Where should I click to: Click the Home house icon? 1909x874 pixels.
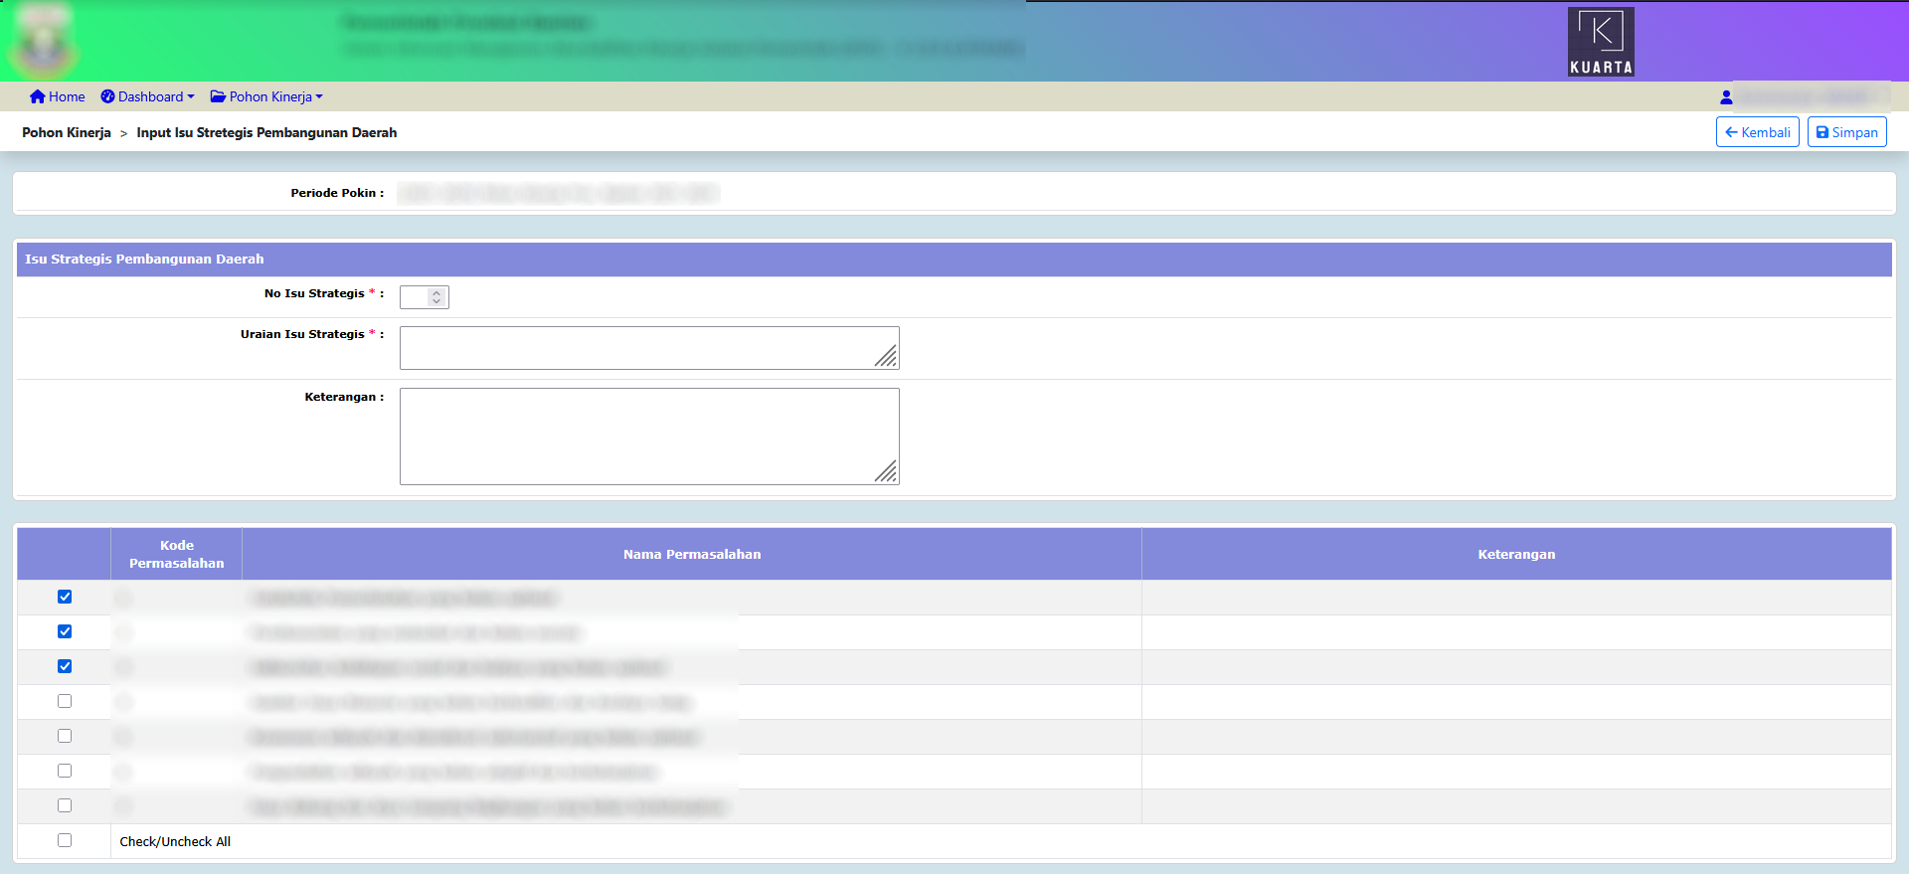[38, 96]
